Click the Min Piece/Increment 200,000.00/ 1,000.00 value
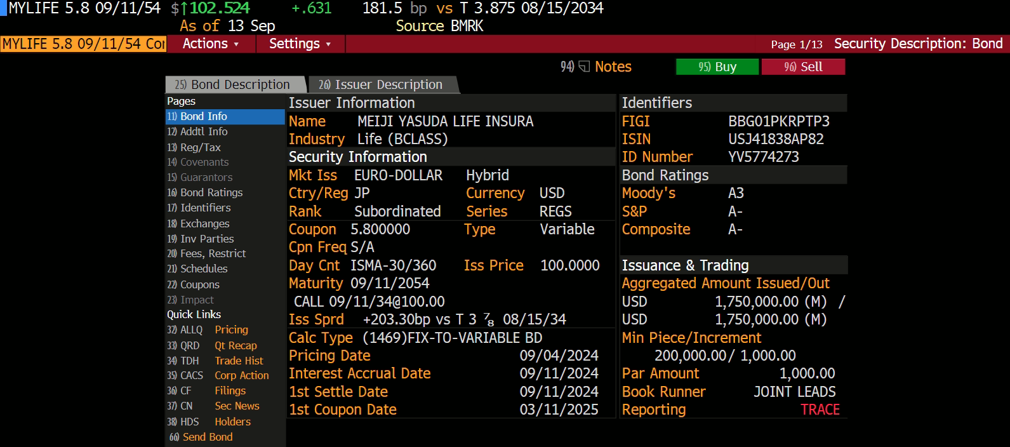Screen dimensions: 1010x447 coord(725,356)
